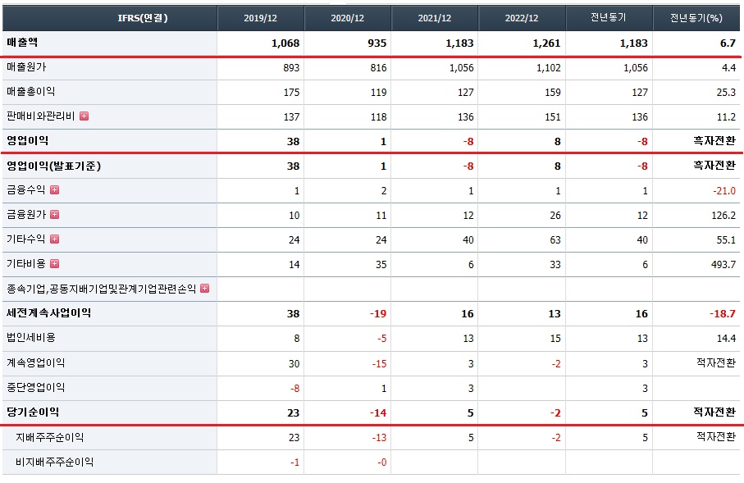Select the 매출원가 row label
The height and width of the screenshot is (483, 744).
tap(26, 67)
